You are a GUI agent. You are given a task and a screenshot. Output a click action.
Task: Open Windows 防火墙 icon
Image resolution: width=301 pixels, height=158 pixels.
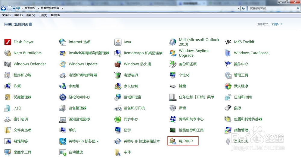point(118,64)
